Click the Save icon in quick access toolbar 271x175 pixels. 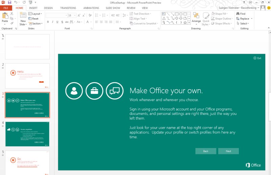click(9, 2)
